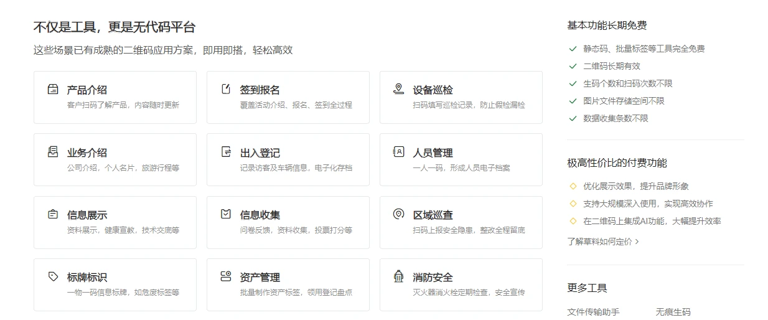Click the 人员管理 person icon

point(399,152)
